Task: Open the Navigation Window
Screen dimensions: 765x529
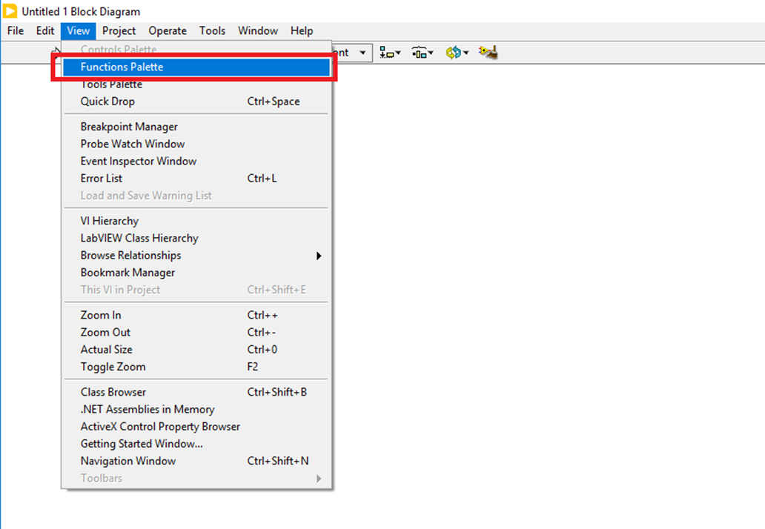Action: pyautogui.click(x=128, y=461)
